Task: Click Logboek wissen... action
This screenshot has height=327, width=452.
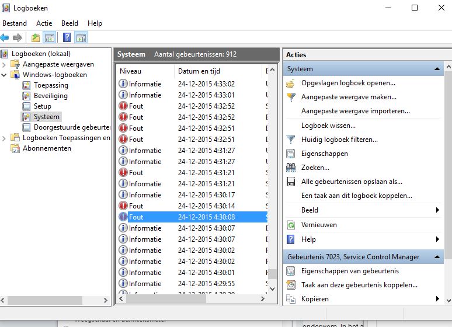Action: (328, 126)
